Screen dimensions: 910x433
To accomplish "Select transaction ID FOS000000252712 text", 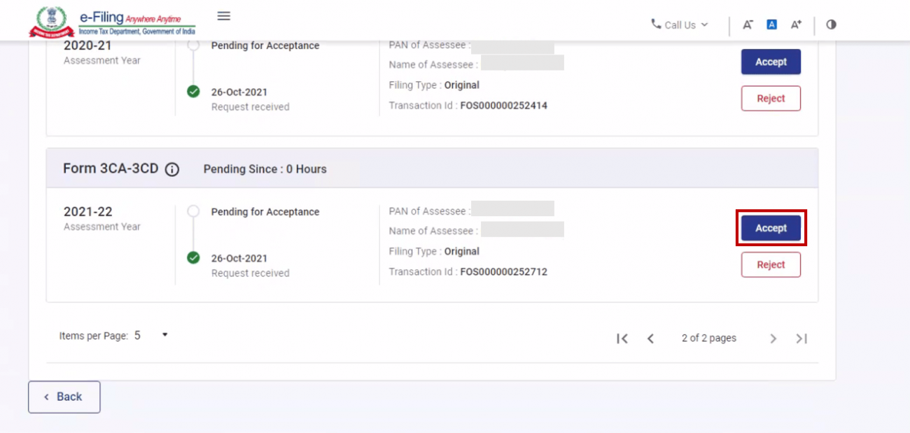I will [503, 272].
